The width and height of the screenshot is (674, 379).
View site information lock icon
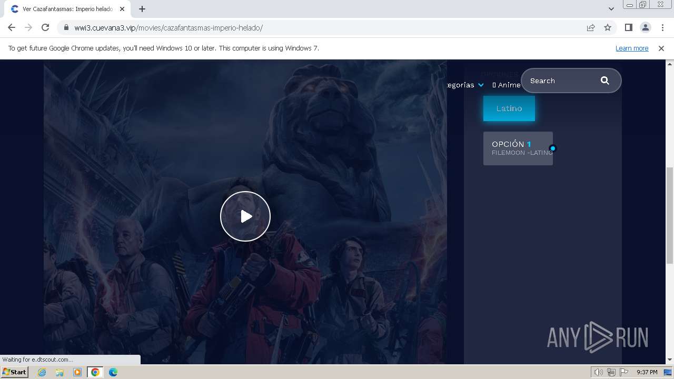click(x=66, y=28)
